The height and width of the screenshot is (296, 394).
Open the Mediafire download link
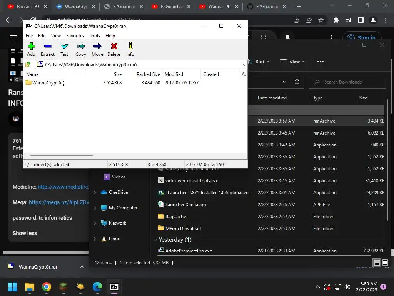[x=63, y=187]
